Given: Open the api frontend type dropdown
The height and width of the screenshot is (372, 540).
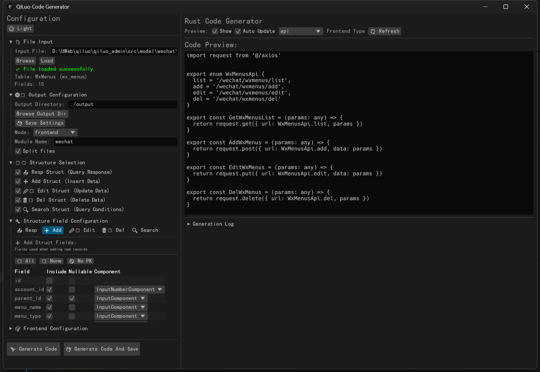Looking at the screenshot, I should [x=301, y=31].
